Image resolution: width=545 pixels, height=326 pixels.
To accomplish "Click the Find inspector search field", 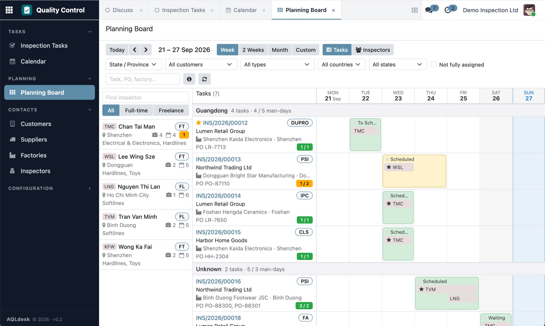I will [145, 97].
